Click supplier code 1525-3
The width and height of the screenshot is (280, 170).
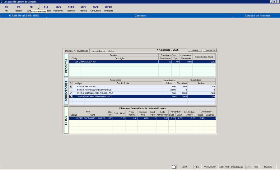80,93
